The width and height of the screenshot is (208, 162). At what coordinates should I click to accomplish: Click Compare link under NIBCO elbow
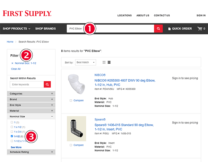(79, 100)
